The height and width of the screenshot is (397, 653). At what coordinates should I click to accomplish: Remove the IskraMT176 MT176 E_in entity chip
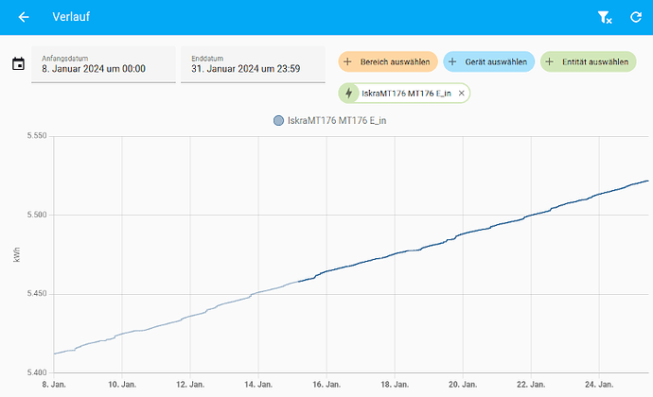461,94
